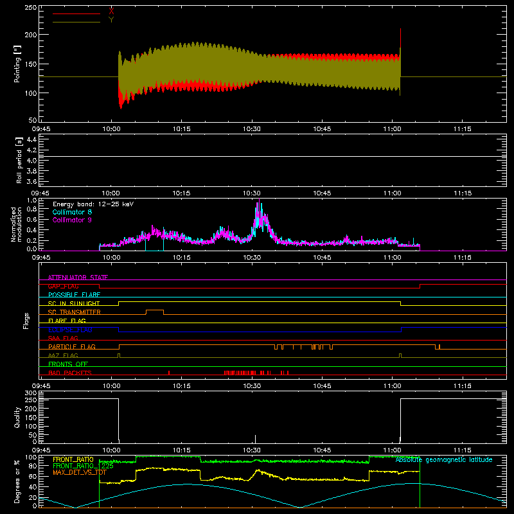
Task: Click 10:45 time label under Quality panel
Action: point(322,450)
